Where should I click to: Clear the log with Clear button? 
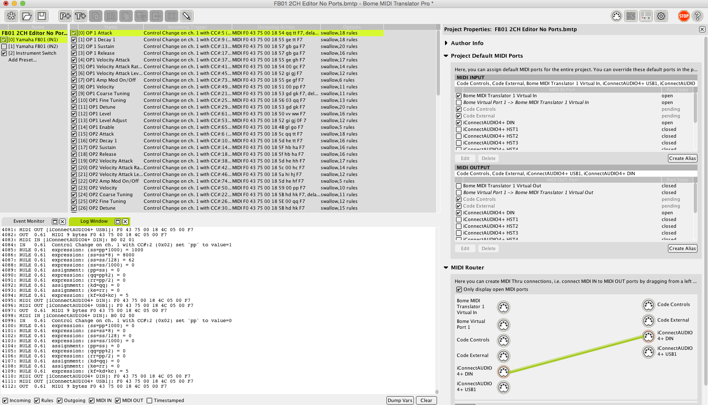click(426, 400)
